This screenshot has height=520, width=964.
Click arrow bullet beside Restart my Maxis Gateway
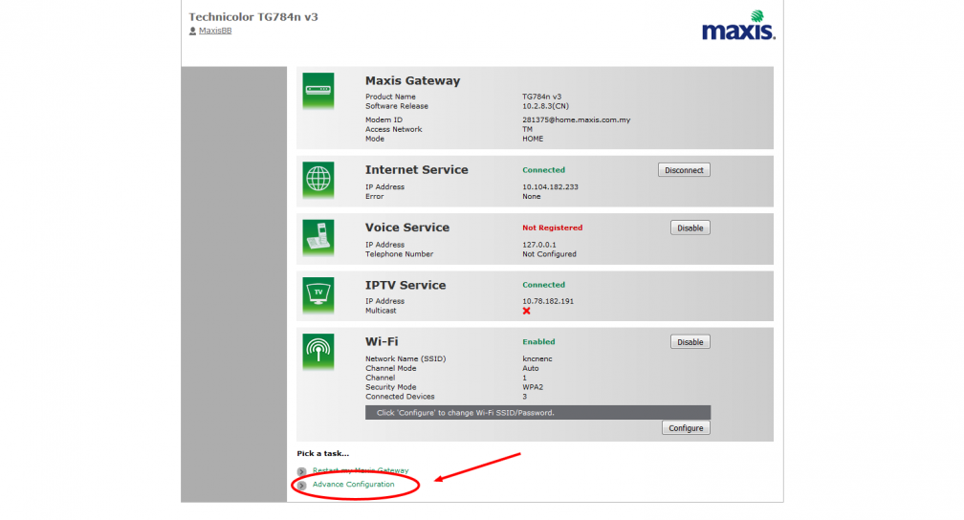click(x=302, y=471)
